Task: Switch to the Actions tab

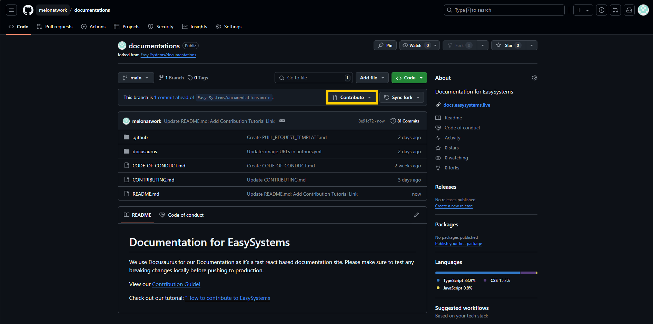Action: pos(93,27)
